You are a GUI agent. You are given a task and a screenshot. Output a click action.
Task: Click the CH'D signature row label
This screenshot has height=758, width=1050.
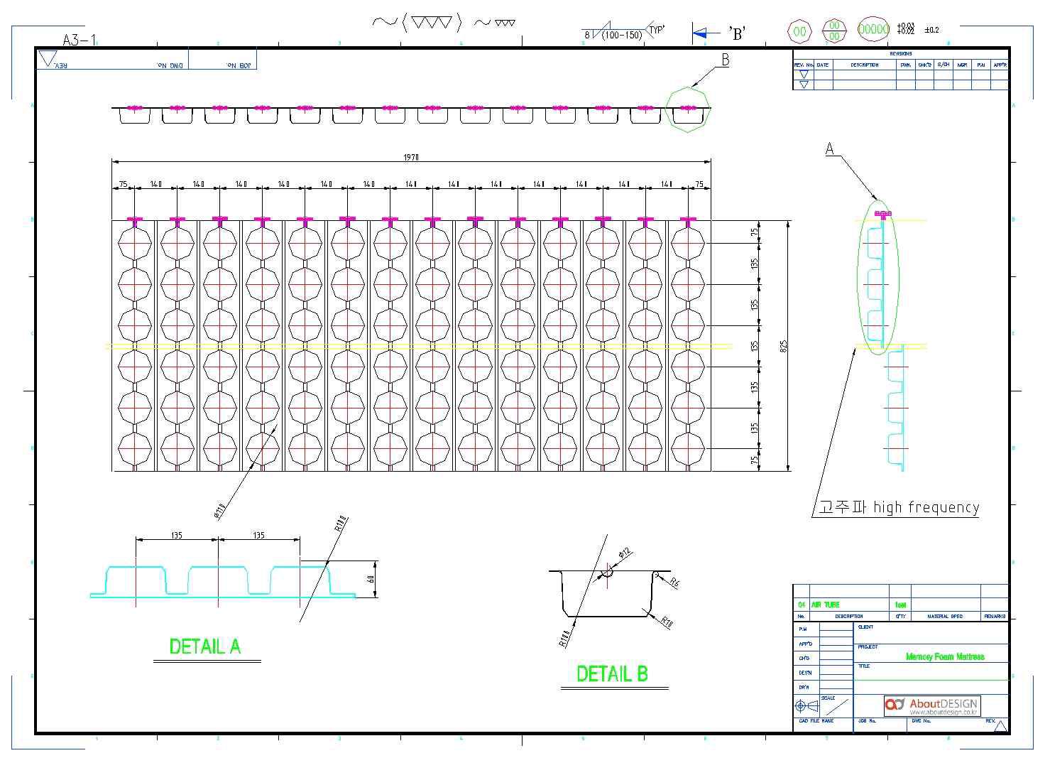coord(804,659)
